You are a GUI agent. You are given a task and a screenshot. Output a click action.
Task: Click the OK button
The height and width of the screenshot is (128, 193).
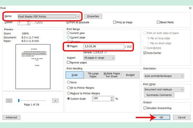[161, 117]
